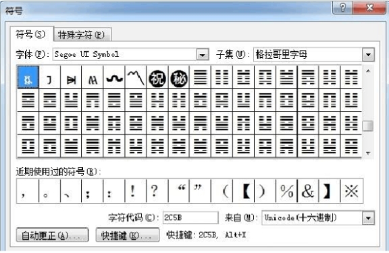
Task: Insert the Chinese full stop 。 from recent symbols
Action: coord(49,191)
